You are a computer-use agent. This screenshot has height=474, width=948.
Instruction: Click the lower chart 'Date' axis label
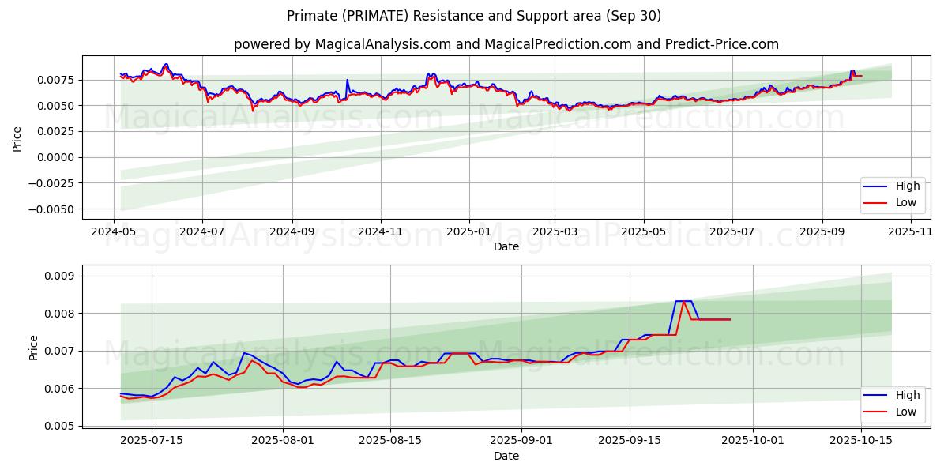[506, 456]
